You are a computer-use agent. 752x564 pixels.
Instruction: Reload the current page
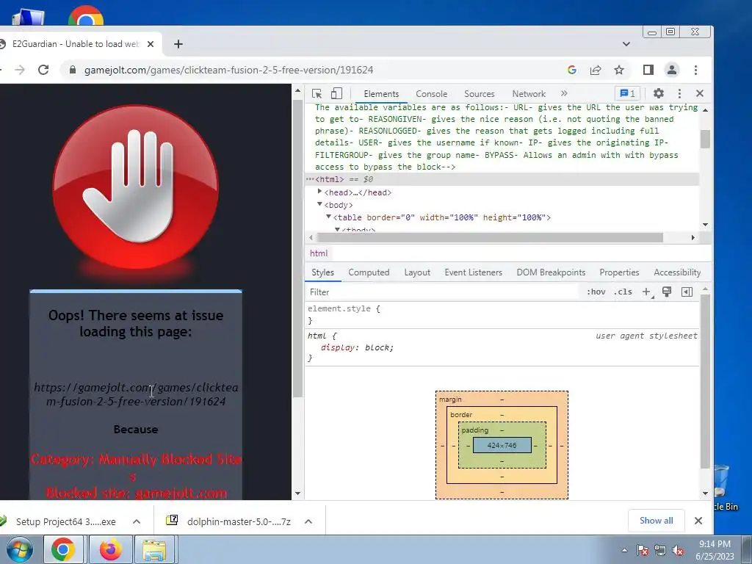[x=43, y=70]
